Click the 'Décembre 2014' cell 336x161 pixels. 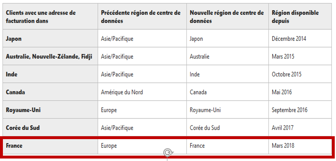coord(300,39)
